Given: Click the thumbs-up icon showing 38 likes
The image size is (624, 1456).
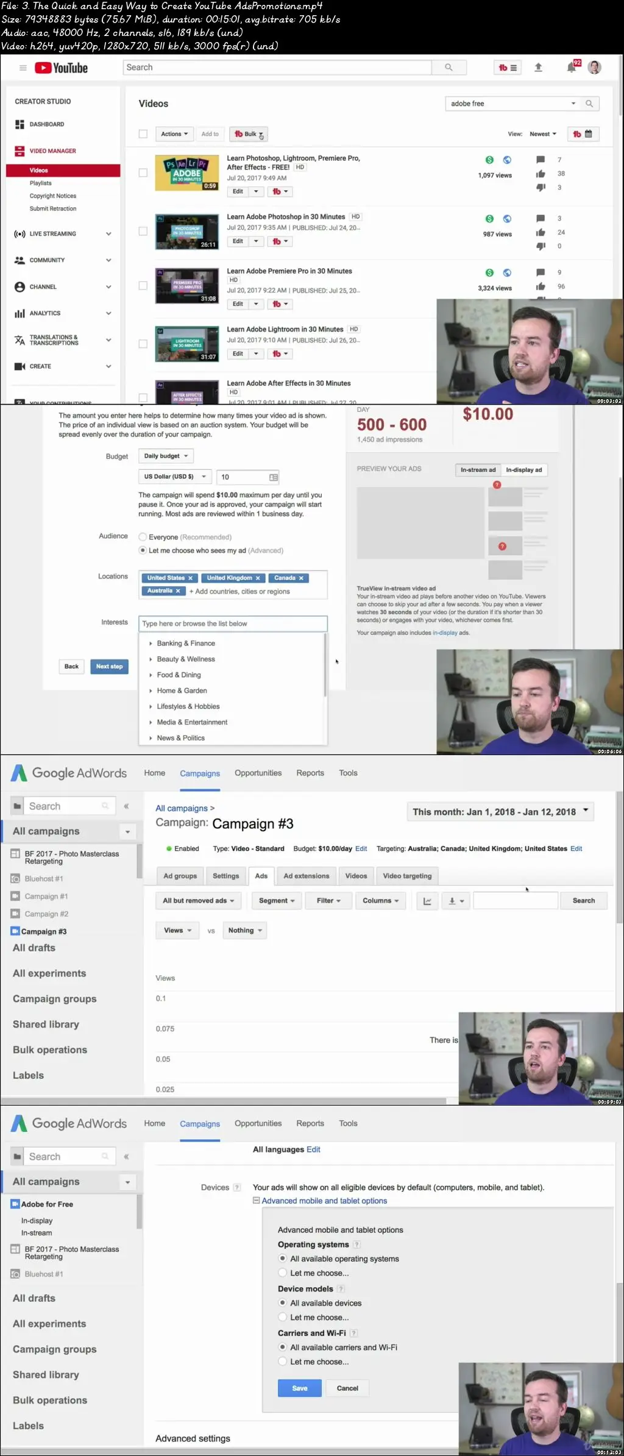Looking at the screenshot, I should coord(541,174).
